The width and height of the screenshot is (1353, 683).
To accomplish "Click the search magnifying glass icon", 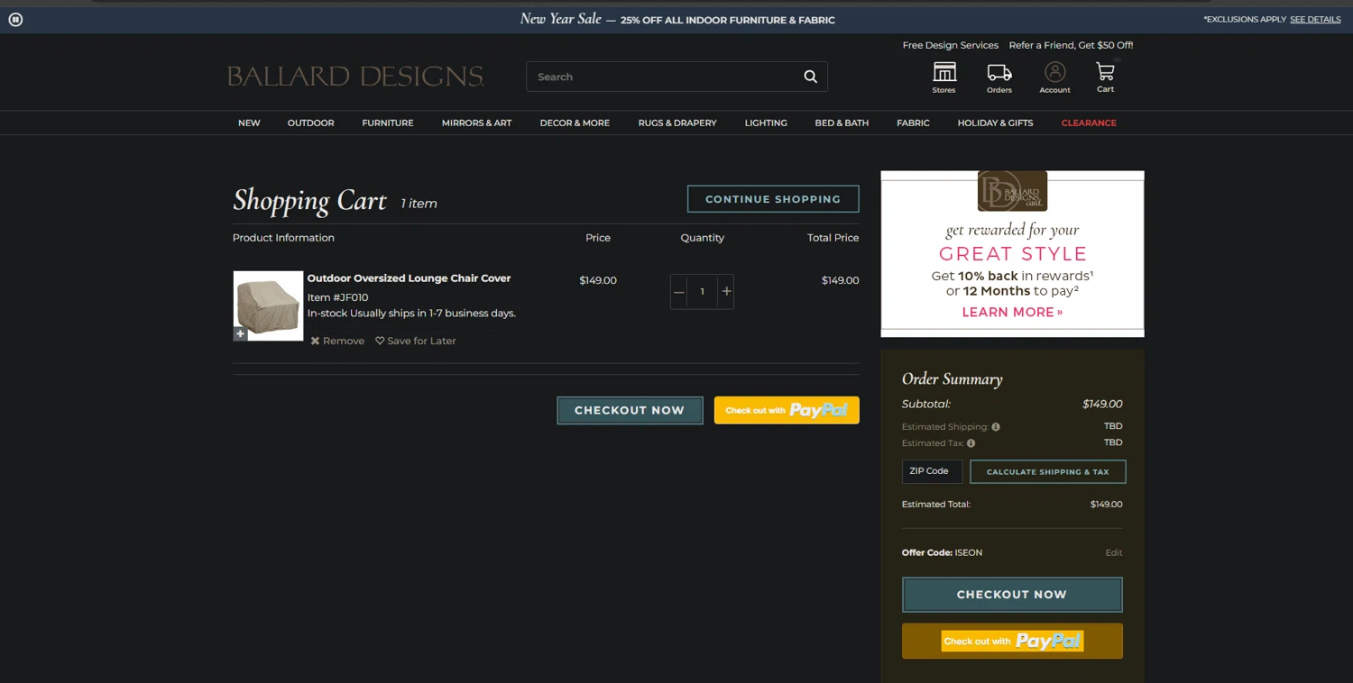I will pyautogui.click(x=810, y=77).
